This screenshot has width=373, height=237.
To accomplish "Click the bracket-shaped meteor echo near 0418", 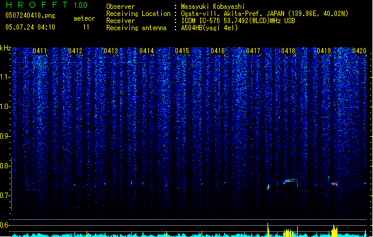I will pos(291,182).
